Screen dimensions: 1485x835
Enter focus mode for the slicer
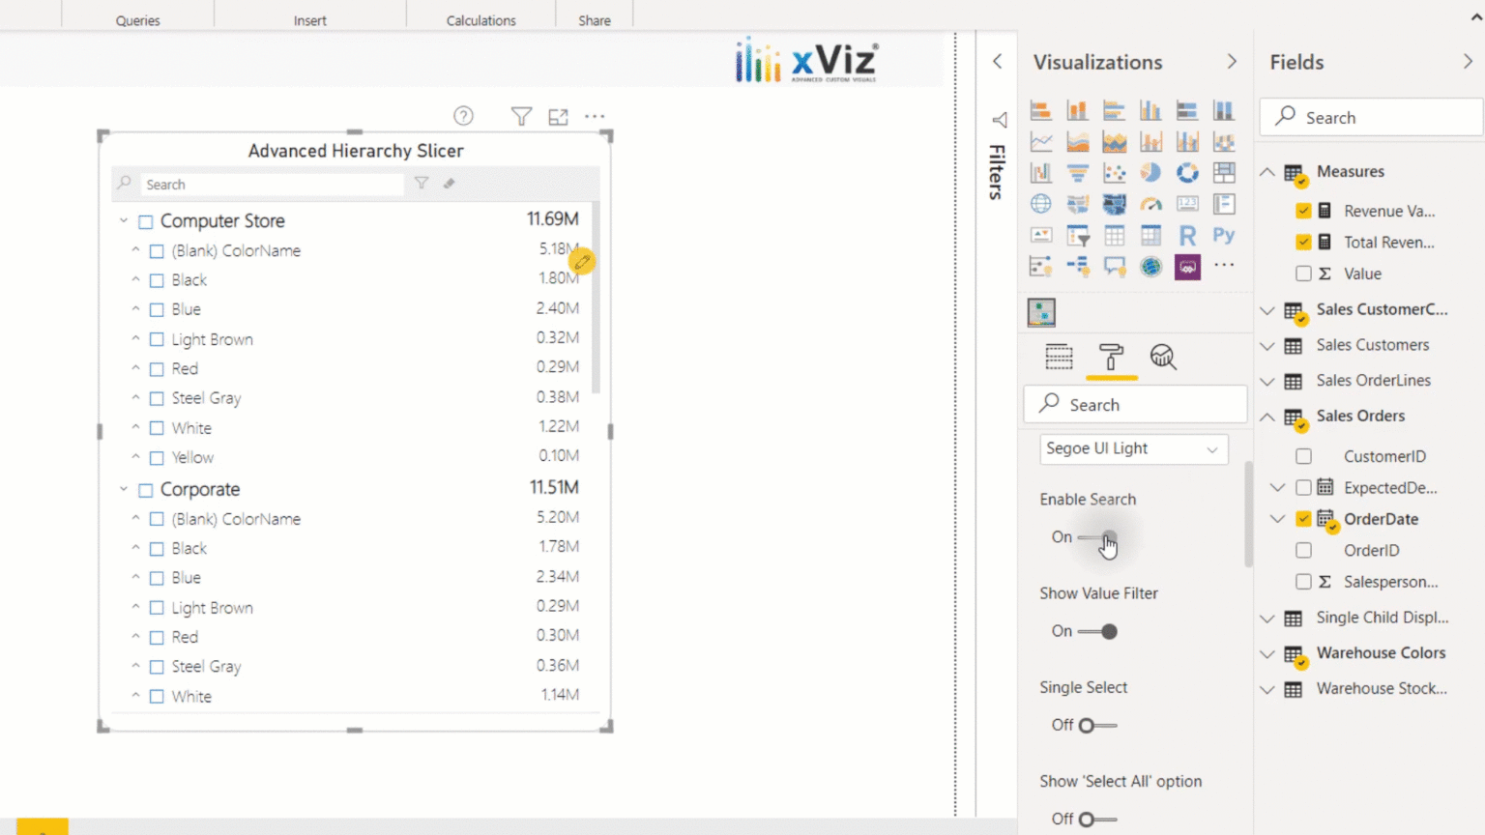click(x=558, y=116)
